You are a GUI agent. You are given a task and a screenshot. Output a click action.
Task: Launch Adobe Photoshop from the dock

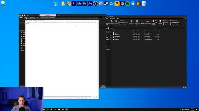(x=85, y=3)
